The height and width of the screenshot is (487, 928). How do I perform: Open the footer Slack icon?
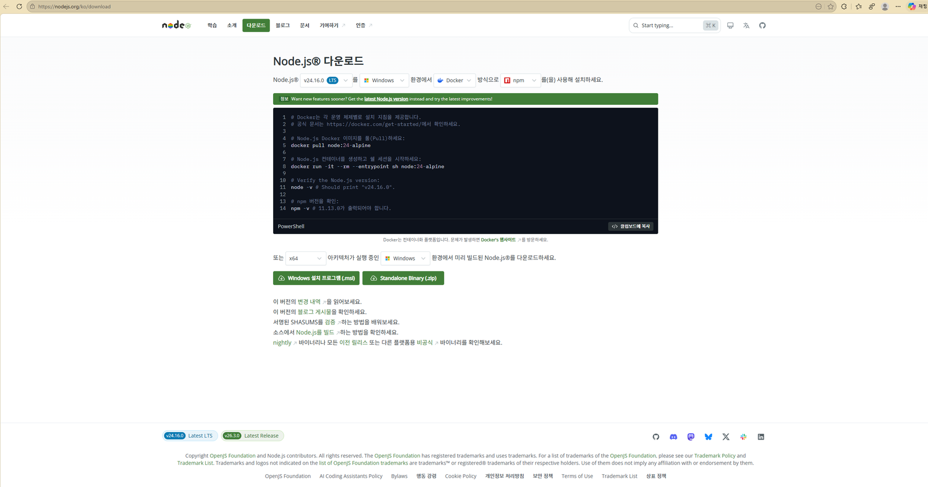[x=744, y=437]
